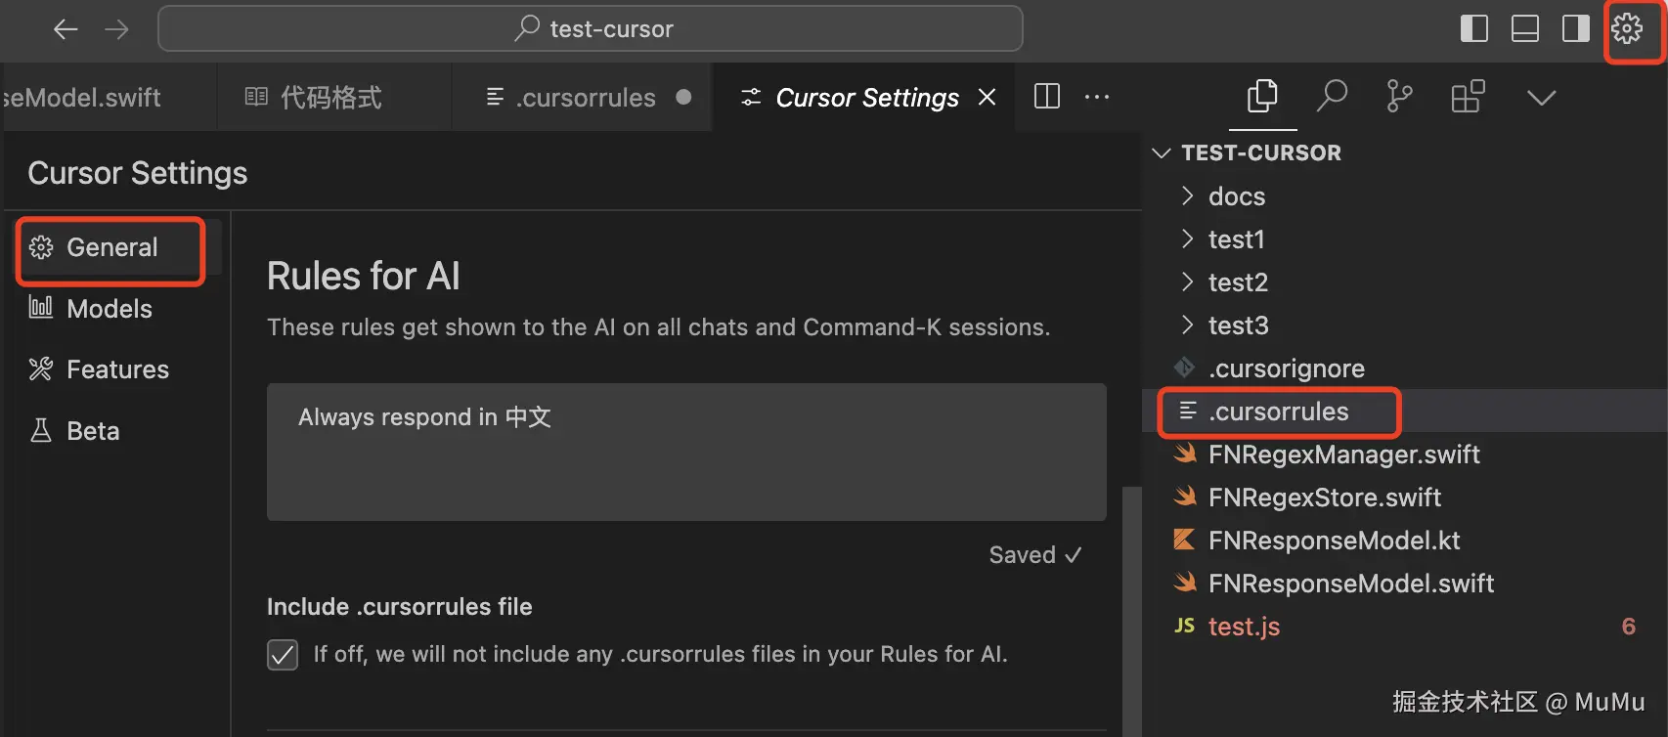This screenshot has height=737, width=1668.
Task: Toggle the primary sidebar layout icon
Action: tap(1473, 29)
